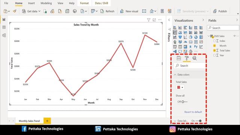Uncheck the Month field checkbox

(x=214, y=46)
